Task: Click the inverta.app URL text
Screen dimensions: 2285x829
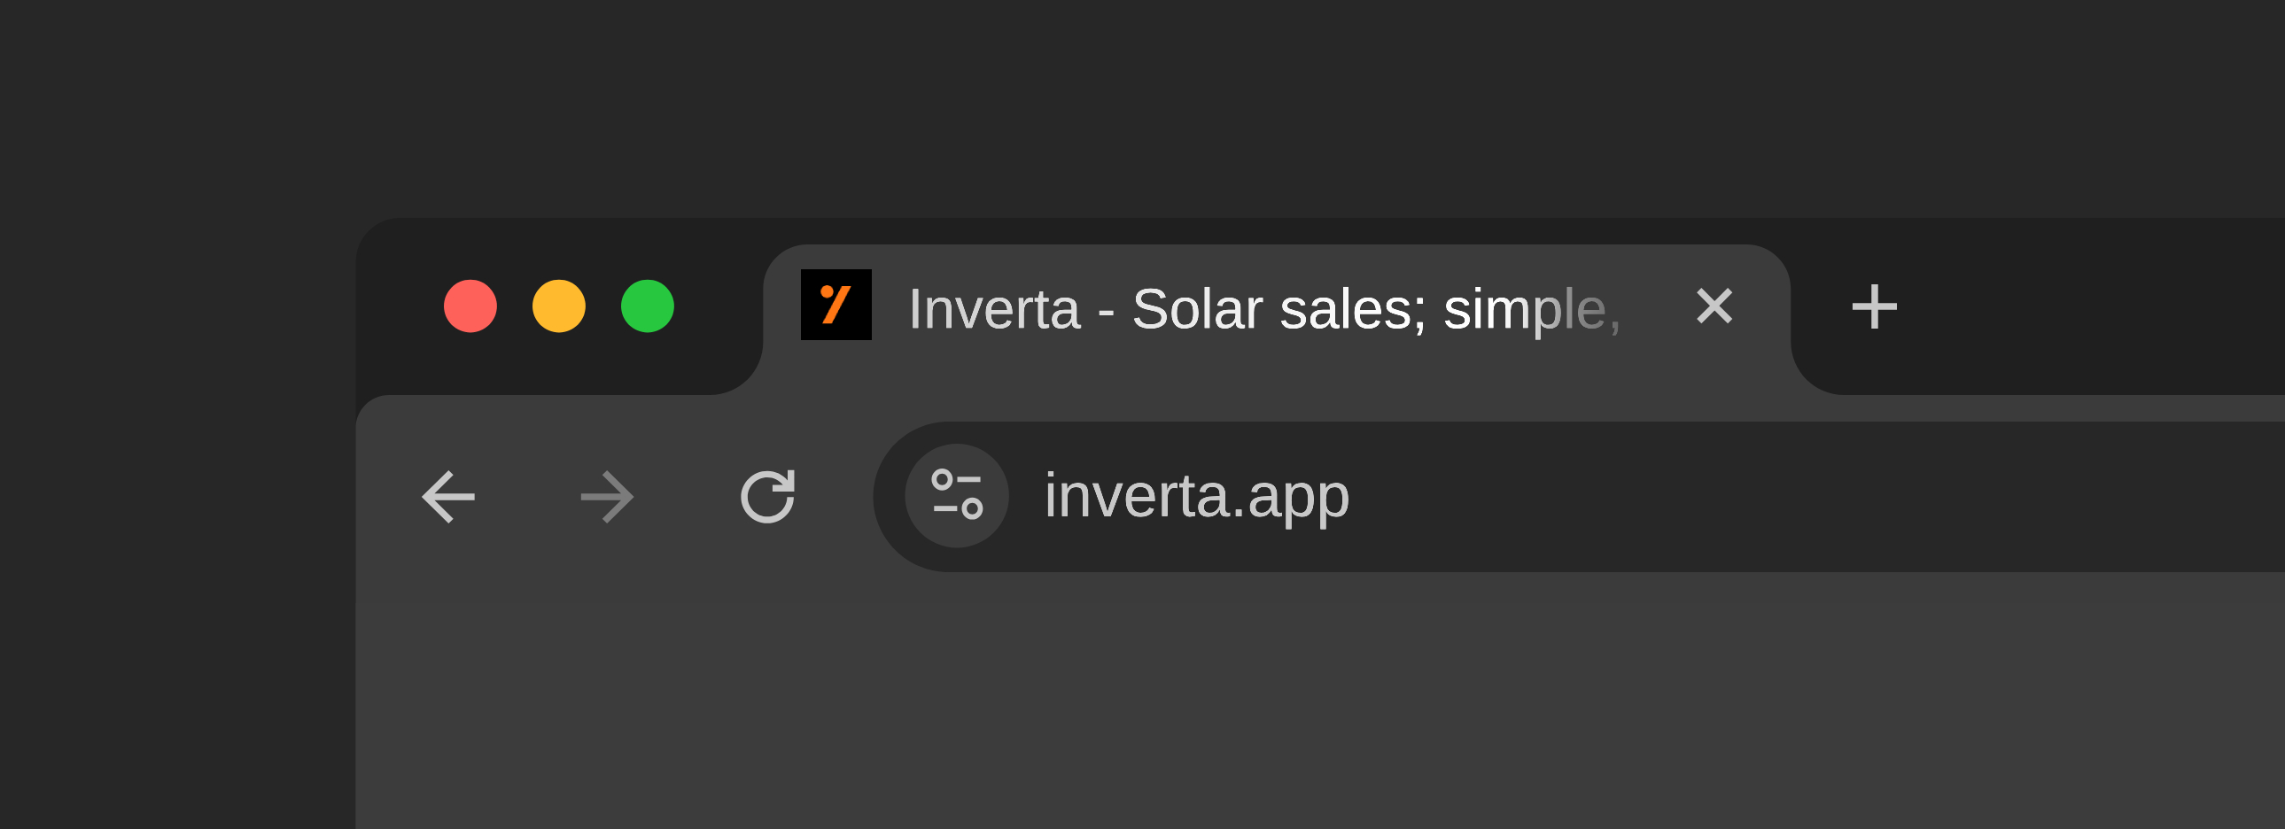Action: pos(1197,497)
